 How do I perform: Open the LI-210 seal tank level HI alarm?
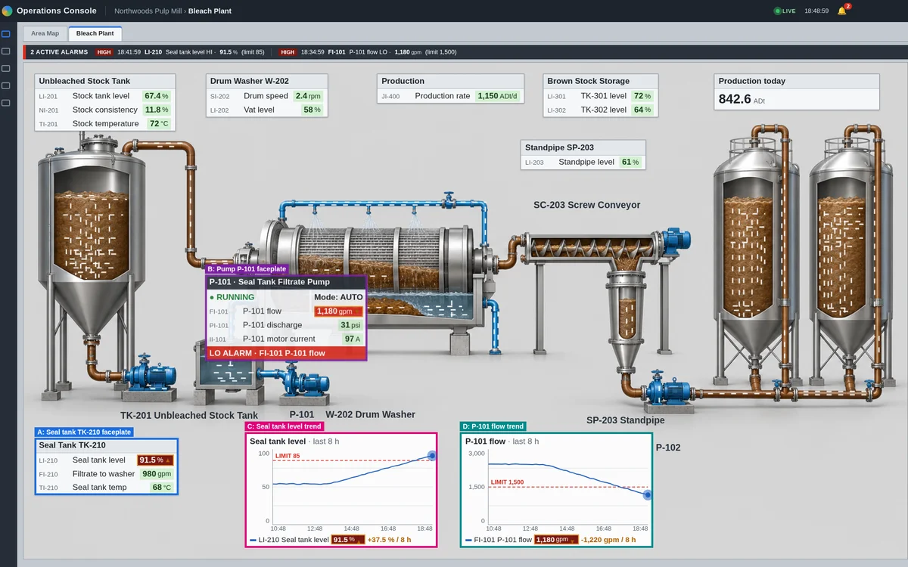click(x=180, y=52)
